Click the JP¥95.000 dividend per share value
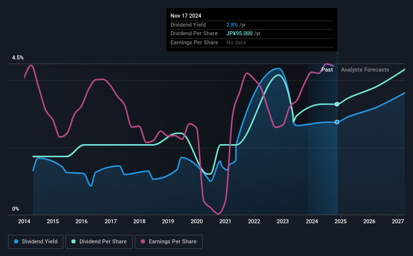 click(239, 34)
